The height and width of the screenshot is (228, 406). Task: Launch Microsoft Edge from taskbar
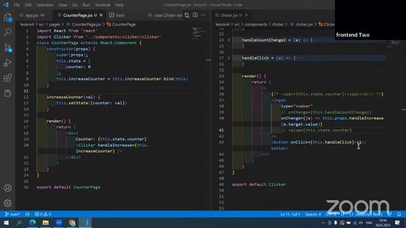[32, 222]
